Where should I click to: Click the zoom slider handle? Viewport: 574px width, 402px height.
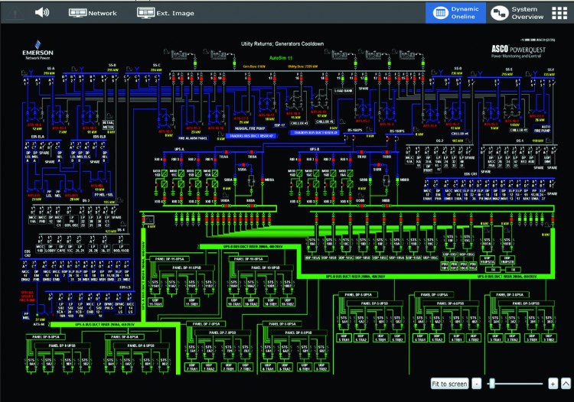pos(492,383)
